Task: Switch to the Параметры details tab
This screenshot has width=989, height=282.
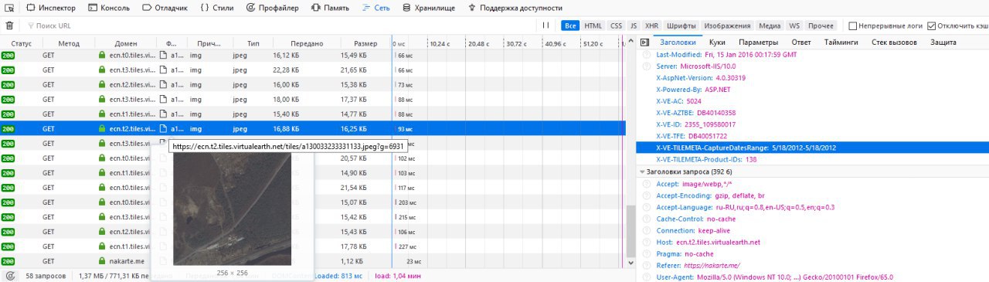Action: tap(758, 42)
